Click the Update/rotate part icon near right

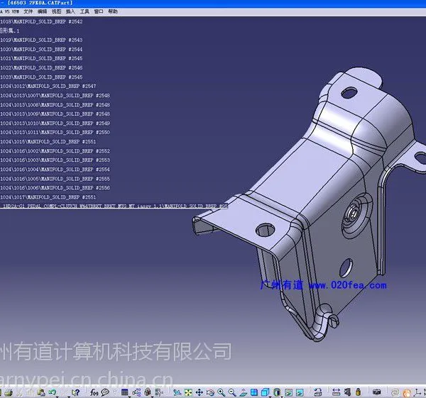tap(318, 392)
